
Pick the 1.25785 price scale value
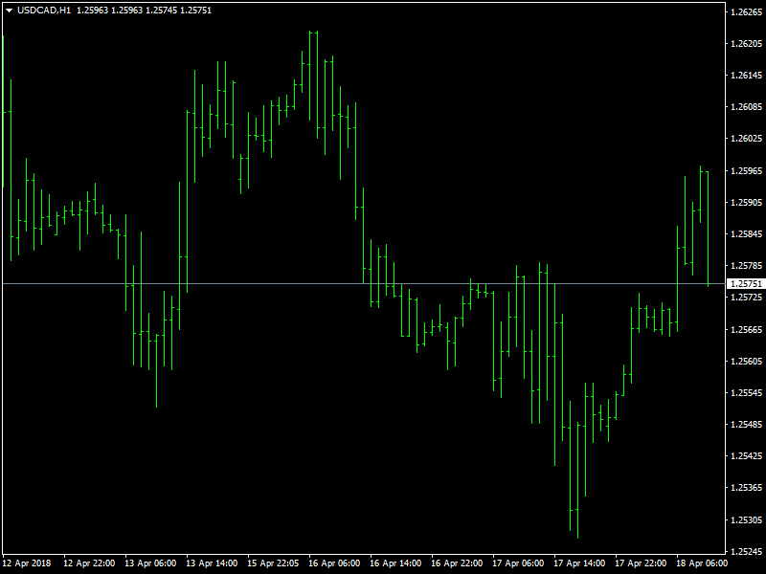click(x=746, y=266)
